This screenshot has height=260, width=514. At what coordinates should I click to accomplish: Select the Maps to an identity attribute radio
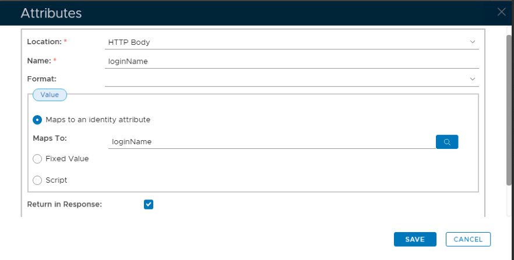37,120
